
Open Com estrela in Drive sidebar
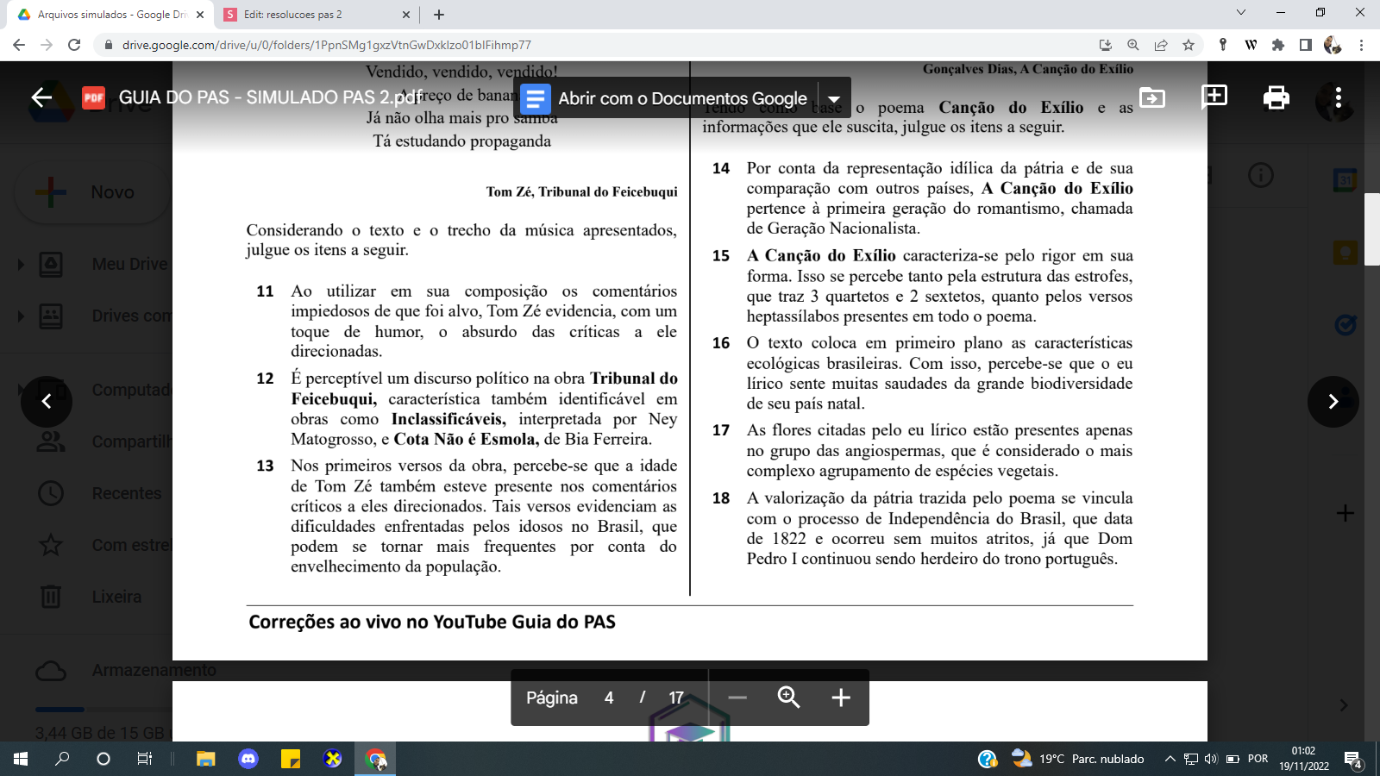132,545
